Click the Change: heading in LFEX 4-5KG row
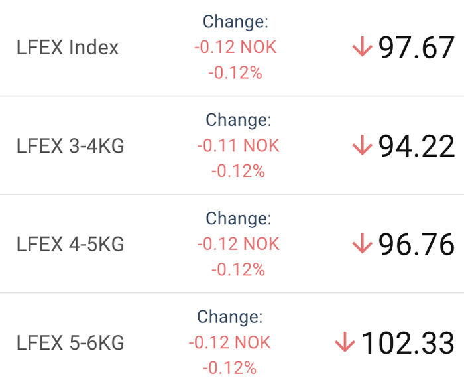Image resolution: width=464 pixels, height=388 pixels. click(x=239, y=219)
